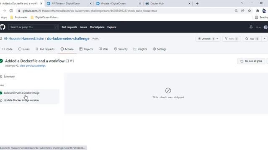Open the repository Actions tab
268x150 pixels.
[67, 49]
